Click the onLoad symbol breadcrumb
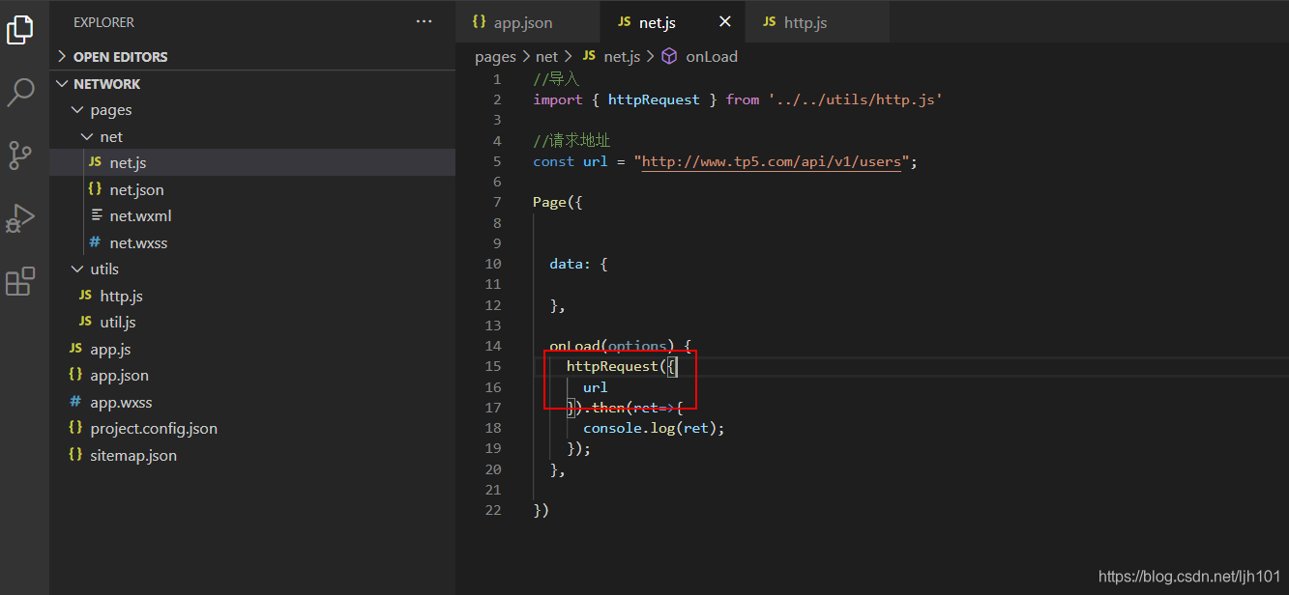The image size is (1289, 595). coord(700,57)
